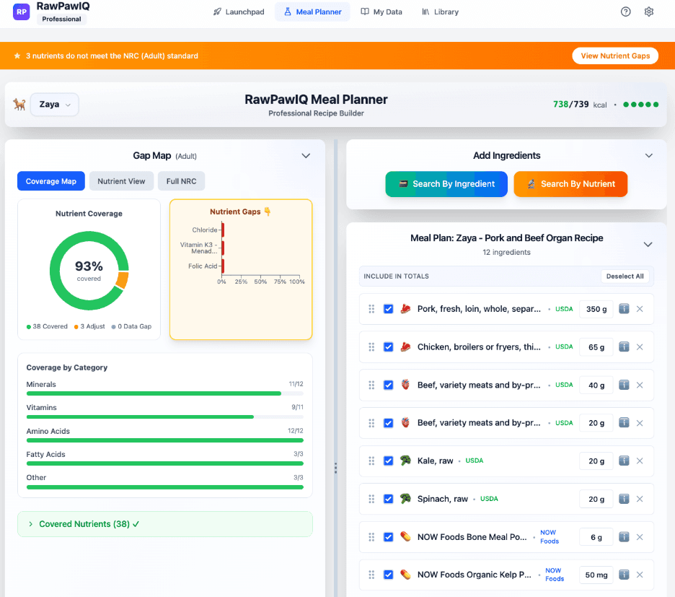
Task: Open the help question mark icon
Action: coord(625,12)
